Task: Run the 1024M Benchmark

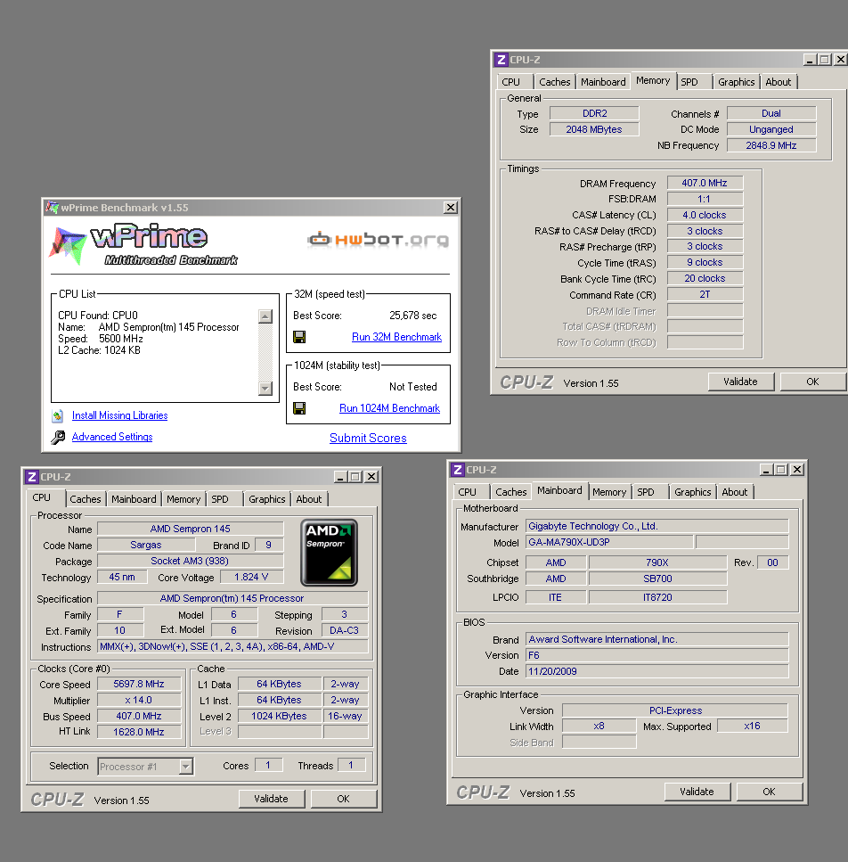Action: tap(389, 408)
